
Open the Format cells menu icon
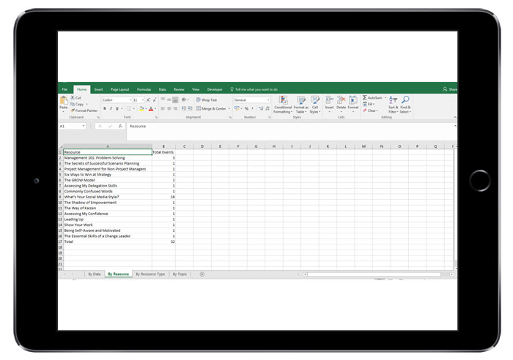point(353,100)
